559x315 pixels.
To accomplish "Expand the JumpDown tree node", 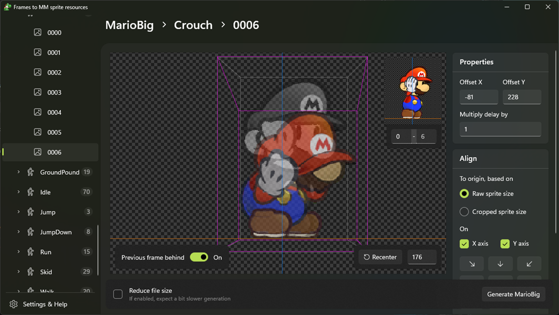I will pyautogui.click(x=18, y=232).
